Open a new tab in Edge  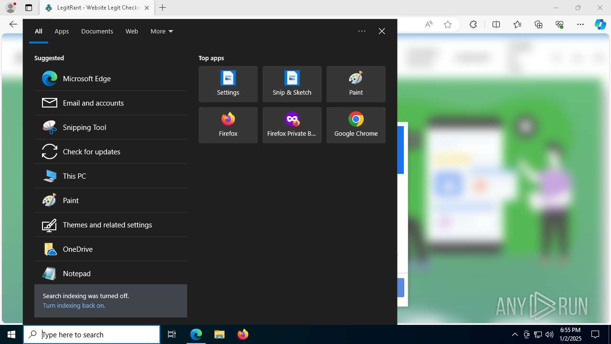click(x=163, y=8)
